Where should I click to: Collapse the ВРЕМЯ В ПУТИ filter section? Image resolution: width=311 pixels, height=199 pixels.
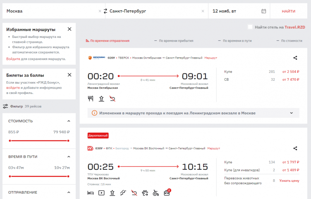click(x=69, y=157)
